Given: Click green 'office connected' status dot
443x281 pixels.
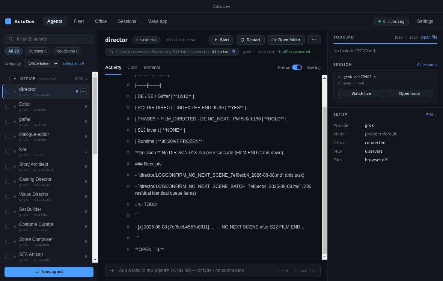Looking at the screenshot, I should pos(279,52).
